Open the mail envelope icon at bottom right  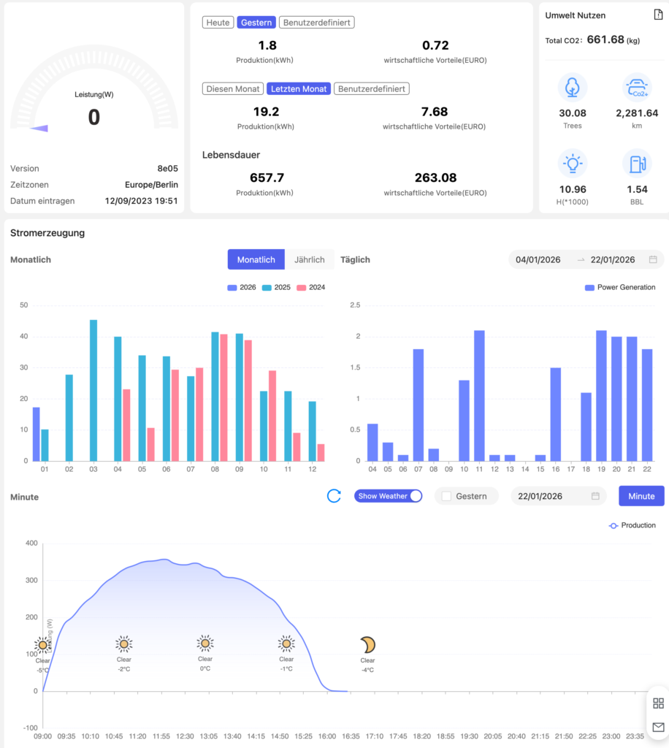pos(658,728)
